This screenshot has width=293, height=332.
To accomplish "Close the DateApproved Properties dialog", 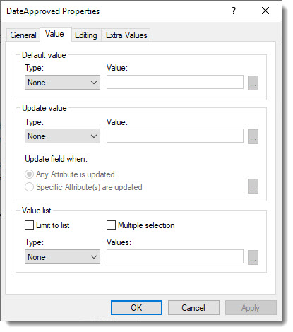I will coord(265,11).
